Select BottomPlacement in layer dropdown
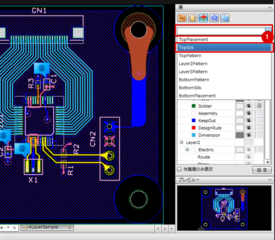The width and height of the screenshot is (275, 240). pyautogui.click(x=224, y=96)
